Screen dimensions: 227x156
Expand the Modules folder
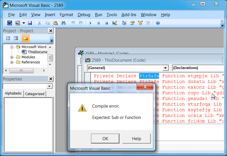point(12,57)
